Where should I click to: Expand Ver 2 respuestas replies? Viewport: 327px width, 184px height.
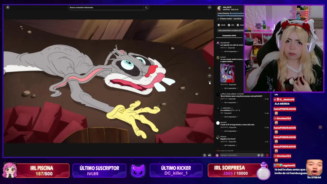tap(231, 88)
